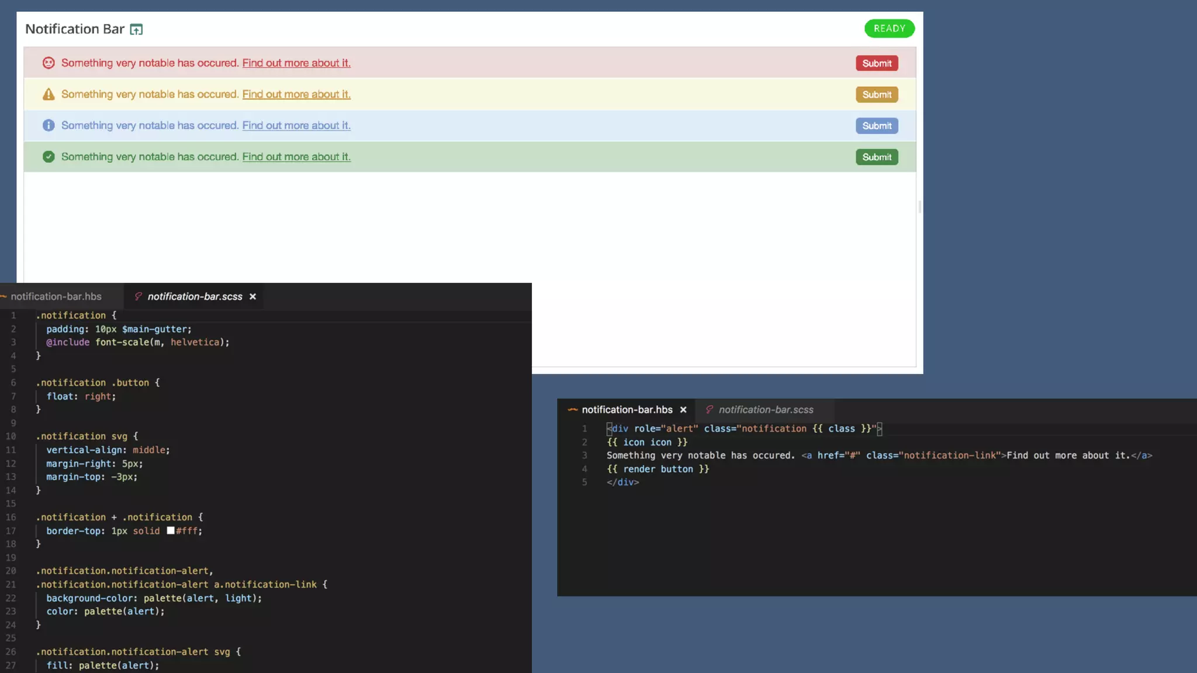Image resolution: width=1197 pixels, height=673 pixels.
Task: Switch to notification-bar.scss tab in right editor
Action: [x=766, y=410]
